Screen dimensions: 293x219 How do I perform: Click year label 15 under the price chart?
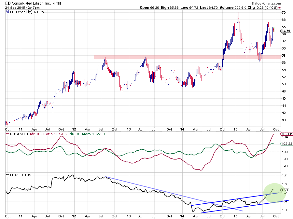pyautogui.click(x=235, y=129)
